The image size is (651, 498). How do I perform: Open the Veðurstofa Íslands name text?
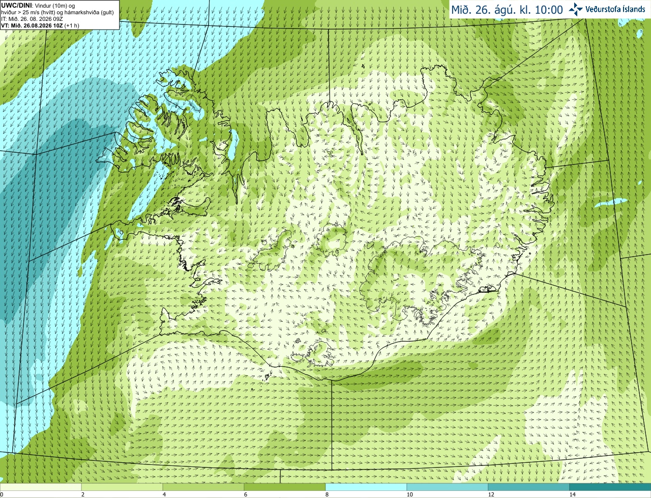[615, 9]
